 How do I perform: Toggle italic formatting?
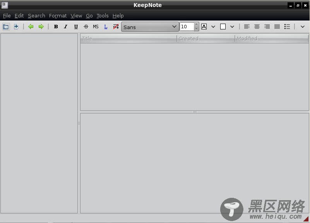coord(66,26)
